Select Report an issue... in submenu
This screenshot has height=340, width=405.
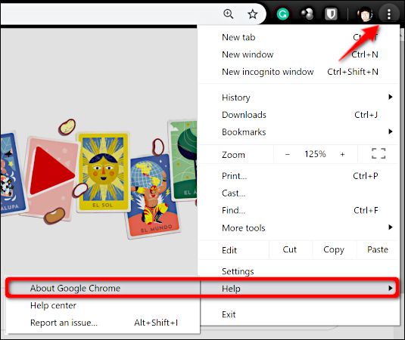click(103, 323)
